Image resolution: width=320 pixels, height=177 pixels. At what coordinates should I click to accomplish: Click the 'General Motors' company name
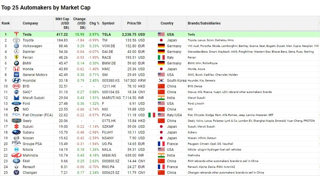(35, 75)
